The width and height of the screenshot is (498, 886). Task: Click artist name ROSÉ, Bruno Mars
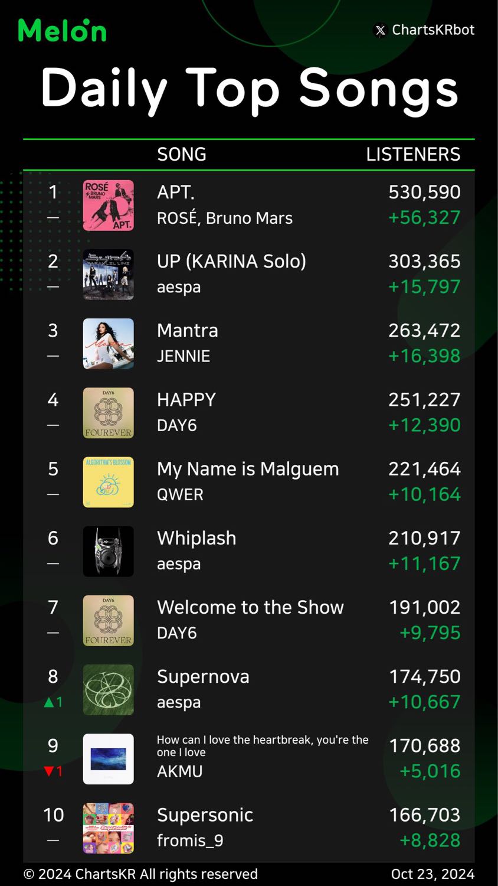tap(225, 218)
